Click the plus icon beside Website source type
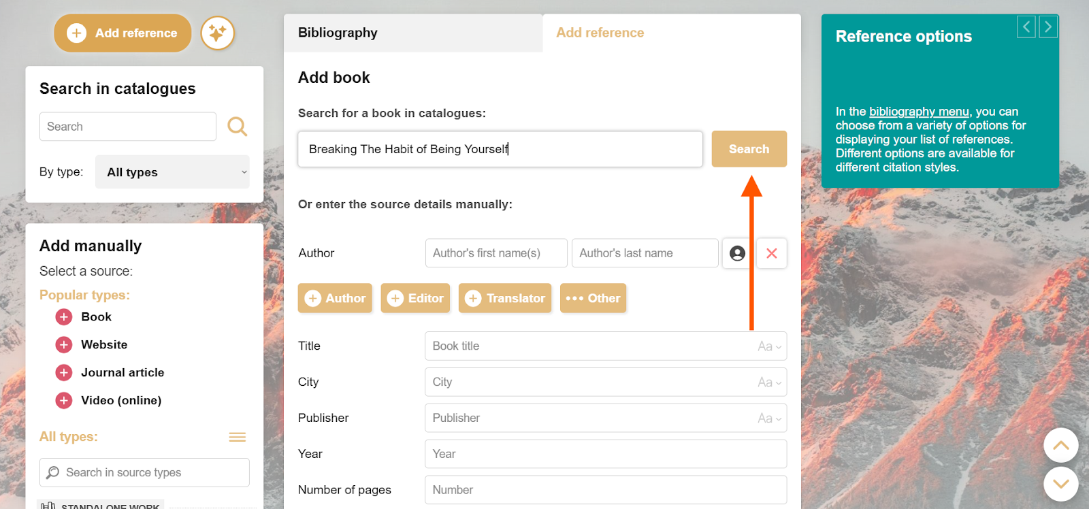This screenshot has width=1089, height=509. [63, 344]
